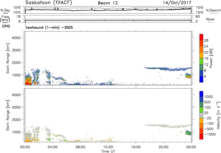Pick the Velocity colorbar segment between -500 and -100
221x153 pixels.
(201, 126)
